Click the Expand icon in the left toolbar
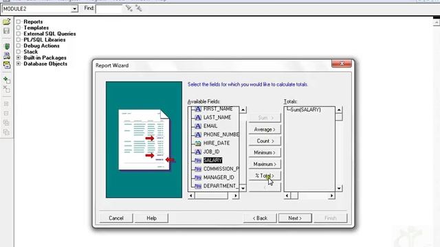Image resolution: width=440 pixels, height=247 pixels. tap(6, 104)
